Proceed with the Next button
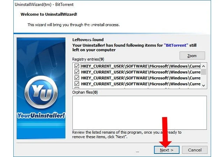 [167, 150]
